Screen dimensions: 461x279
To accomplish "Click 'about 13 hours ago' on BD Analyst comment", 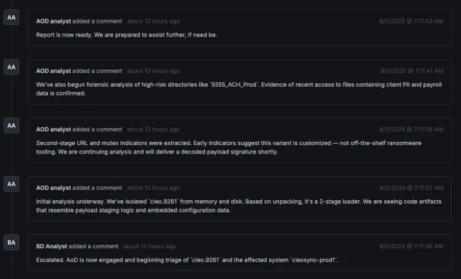I will [149, 246].
